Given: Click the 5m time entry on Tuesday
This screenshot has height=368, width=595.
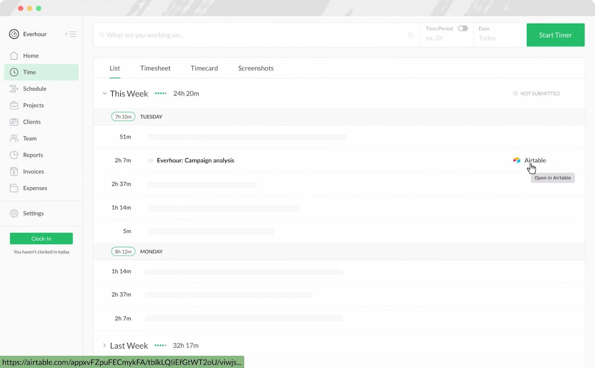Looking at the screenshot, I should coord(127,231).
